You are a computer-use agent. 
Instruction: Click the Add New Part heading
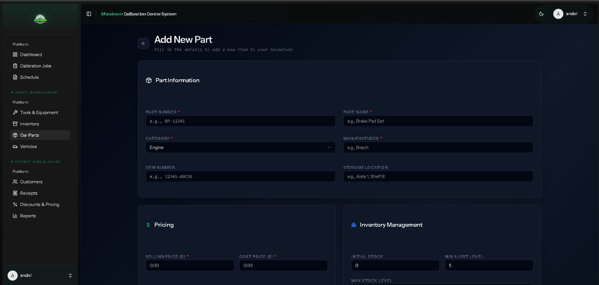click(183, 40)
